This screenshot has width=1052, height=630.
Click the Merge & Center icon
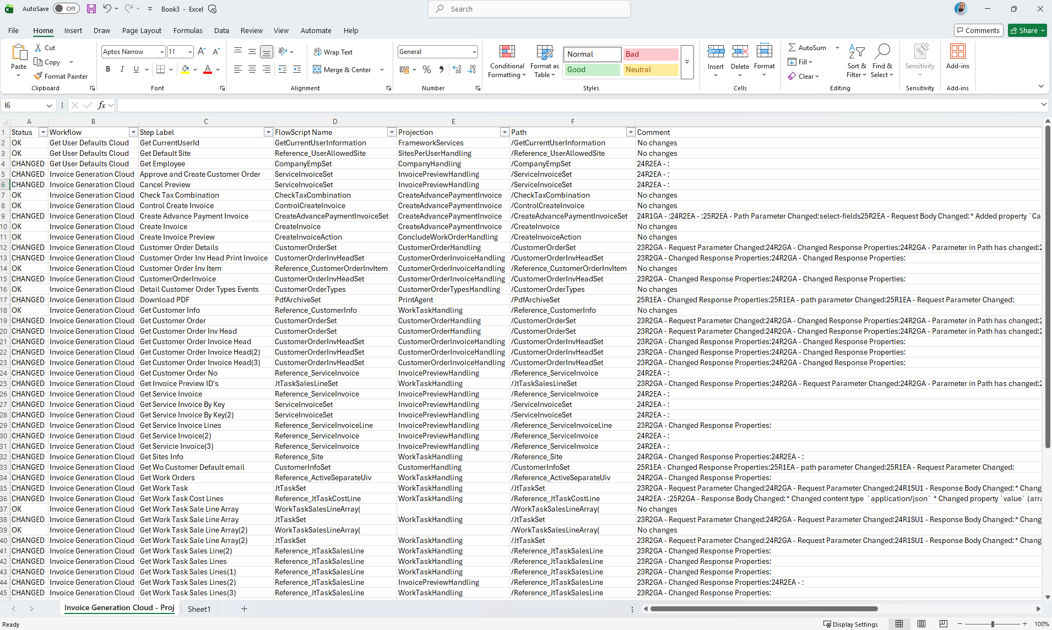coord(317,70)
